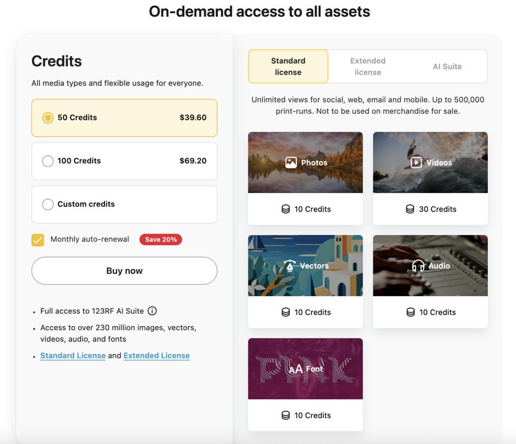
Task: Click the Audio headphones icon
Action: [418, 265]
